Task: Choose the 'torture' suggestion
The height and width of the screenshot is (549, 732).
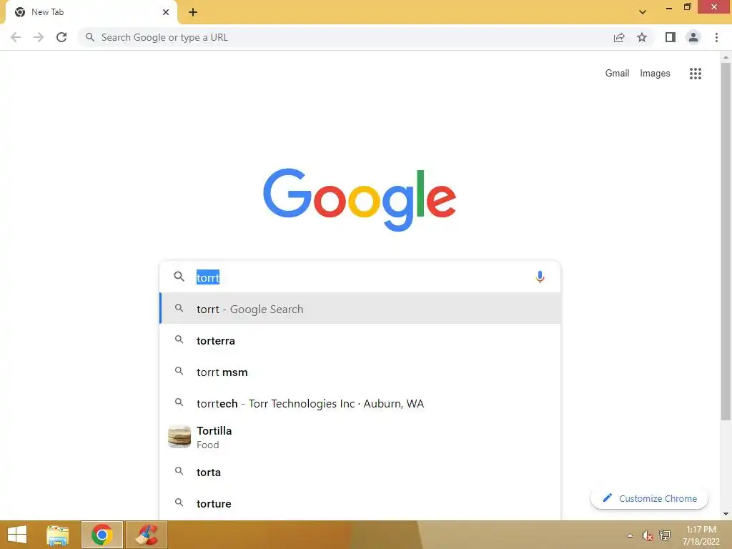Action: pyautogui.click(x=360, y=503)
